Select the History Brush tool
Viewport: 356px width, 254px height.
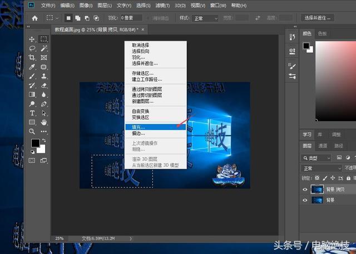point(32,85)
